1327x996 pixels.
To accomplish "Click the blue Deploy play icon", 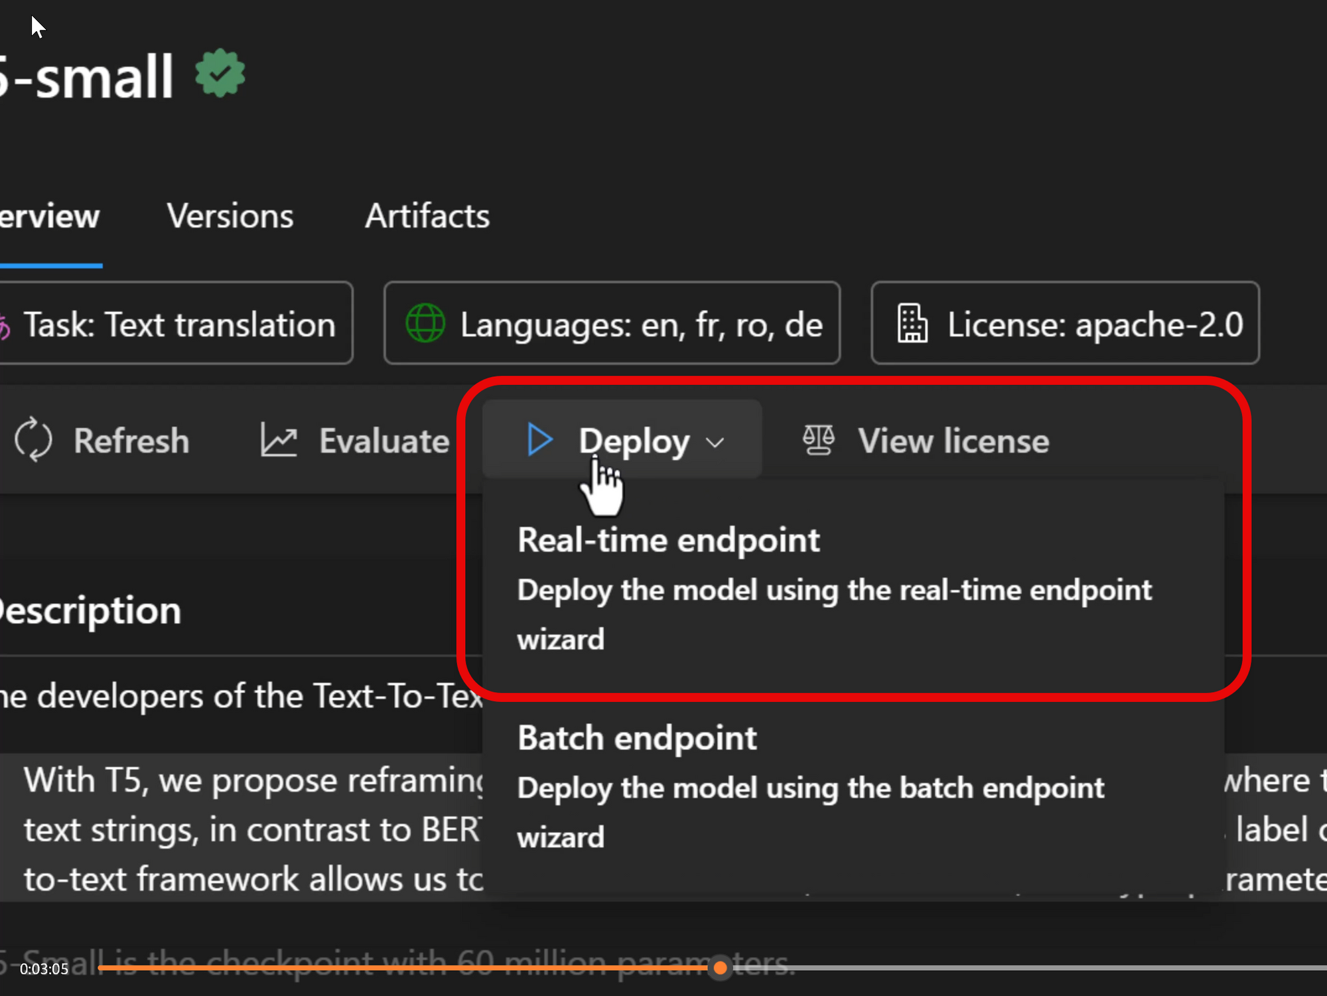I will [x=539, y=440].
